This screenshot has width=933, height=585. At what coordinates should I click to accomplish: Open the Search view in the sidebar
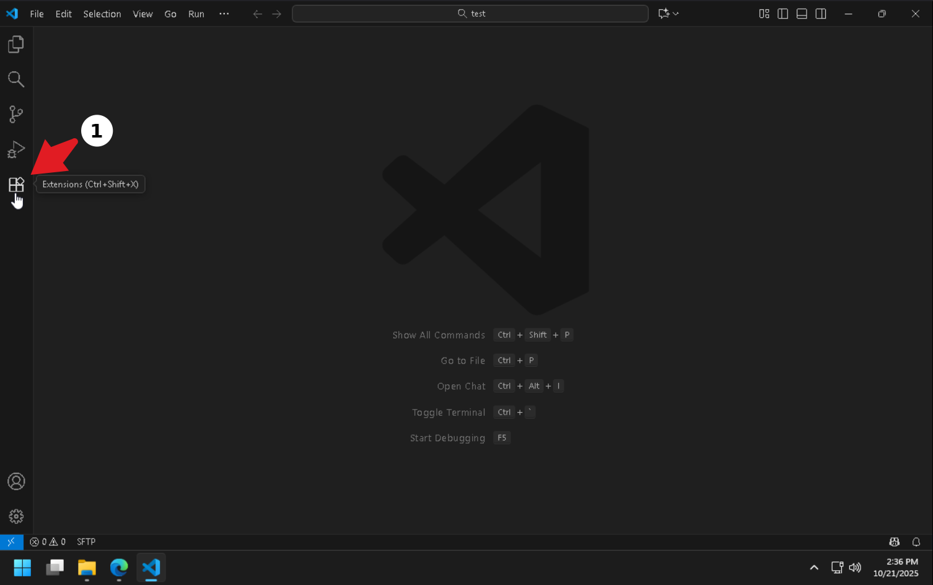tap(16, 79)
